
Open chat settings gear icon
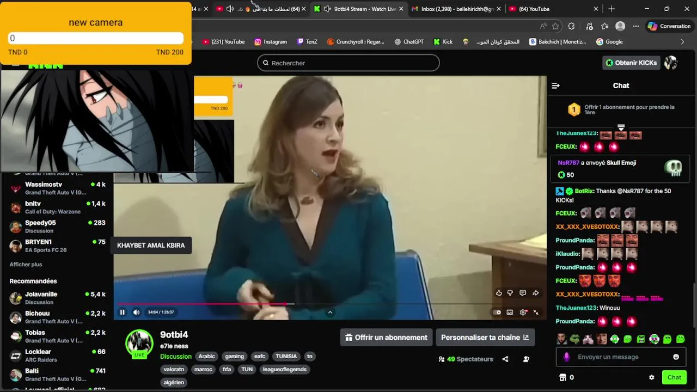tap(651, 377)
